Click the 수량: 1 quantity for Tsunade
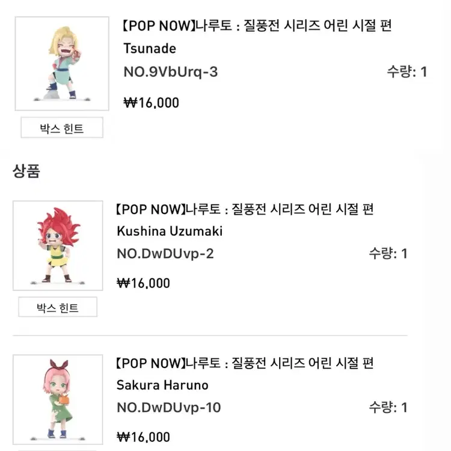451x451 pixels. pyautogui.click(x=407, y=72)
